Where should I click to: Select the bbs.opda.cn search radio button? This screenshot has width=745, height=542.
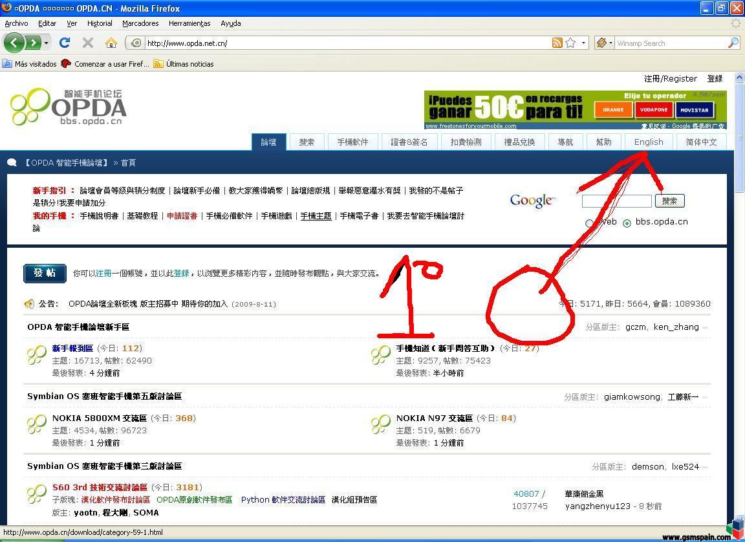(x=627, y=222)
